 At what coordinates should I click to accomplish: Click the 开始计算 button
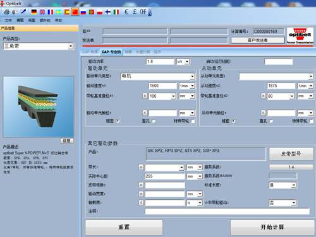pyautogui.click(x=272, y=227)
